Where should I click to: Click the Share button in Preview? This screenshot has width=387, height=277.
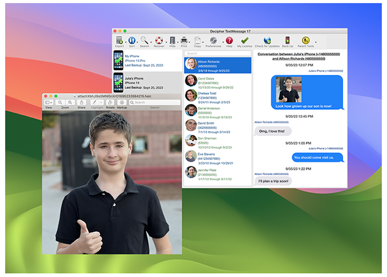click(x=82, y=103)
